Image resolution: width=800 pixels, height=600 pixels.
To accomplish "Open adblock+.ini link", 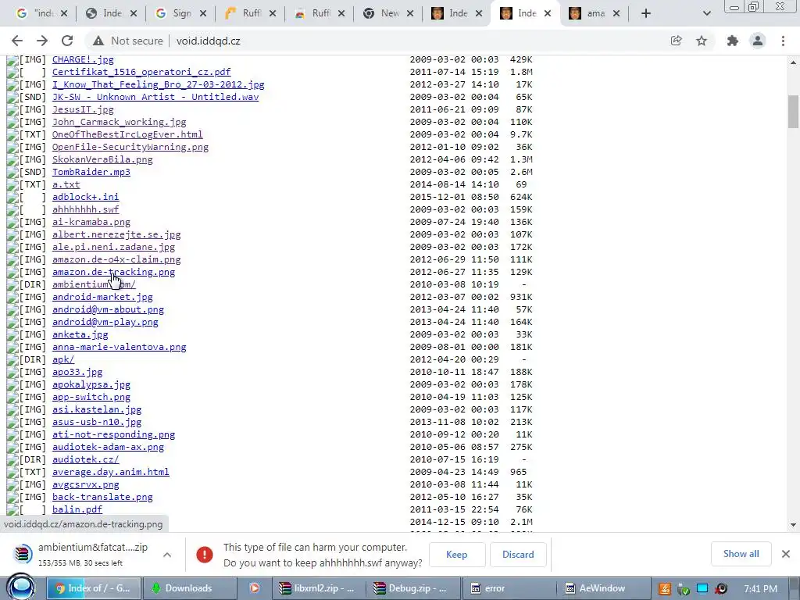I will click(85, 197).
